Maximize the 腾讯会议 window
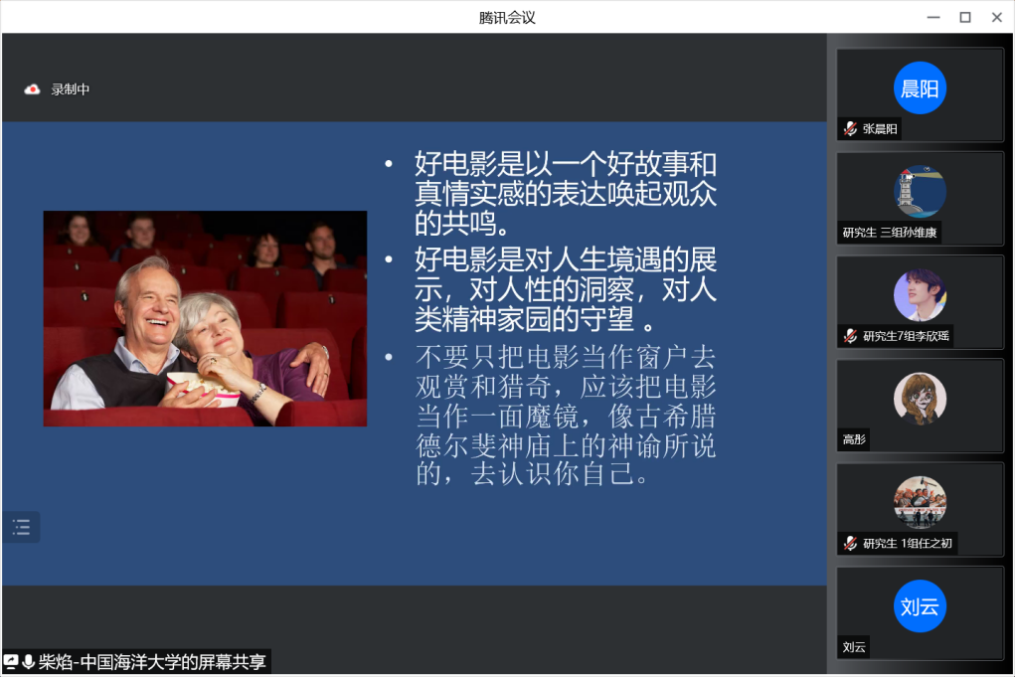 [964, 18]
